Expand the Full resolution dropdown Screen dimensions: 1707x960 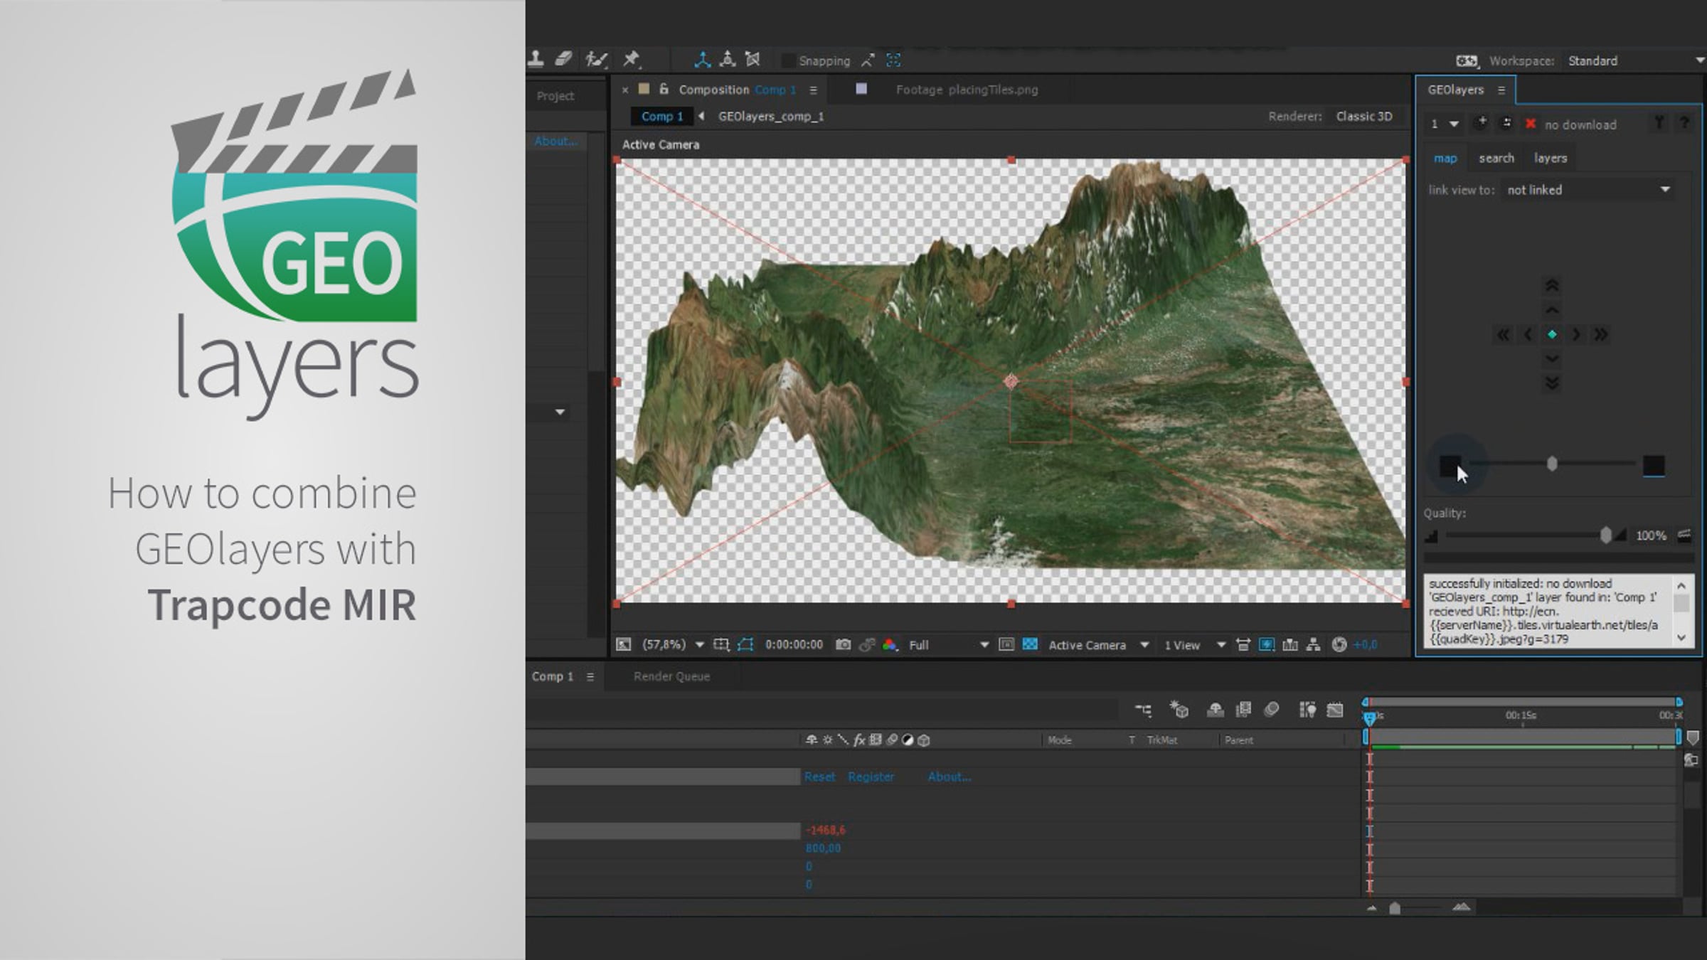(948, 645)
